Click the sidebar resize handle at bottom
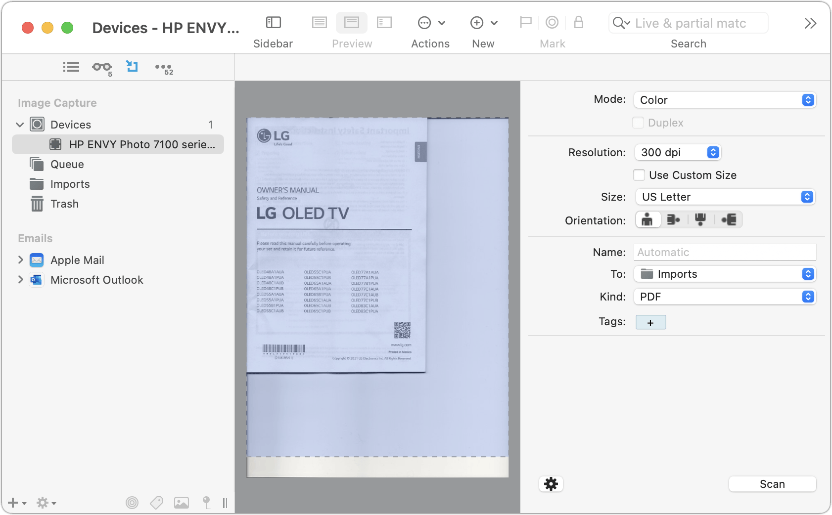832x515 pixels. (x=225, y=503)
